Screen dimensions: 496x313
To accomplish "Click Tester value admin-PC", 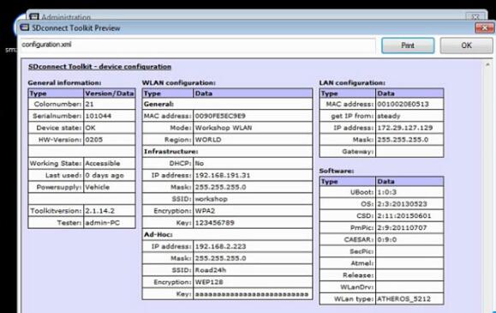I will pyautogui.click(x=102, y=223).
